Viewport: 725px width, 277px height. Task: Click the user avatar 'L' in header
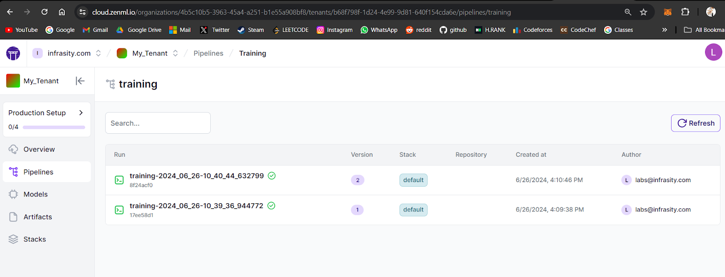[713, 52]
